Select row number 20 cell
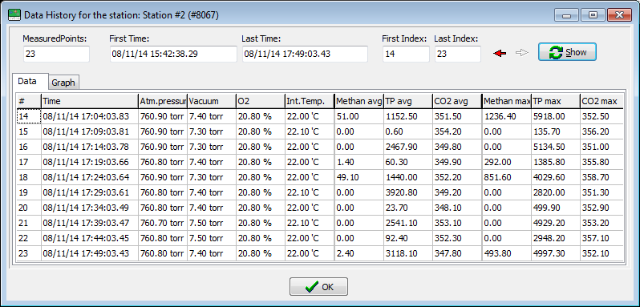640x307 pixels. (x=29, y=208)
